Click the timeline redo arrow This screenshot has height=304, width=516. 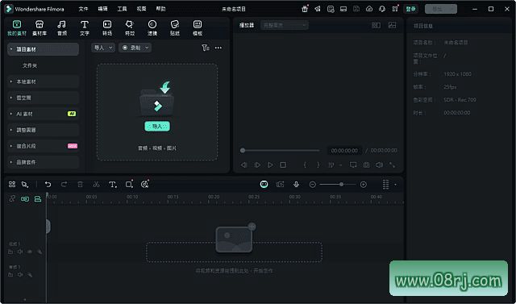click(x=64, y=184)
